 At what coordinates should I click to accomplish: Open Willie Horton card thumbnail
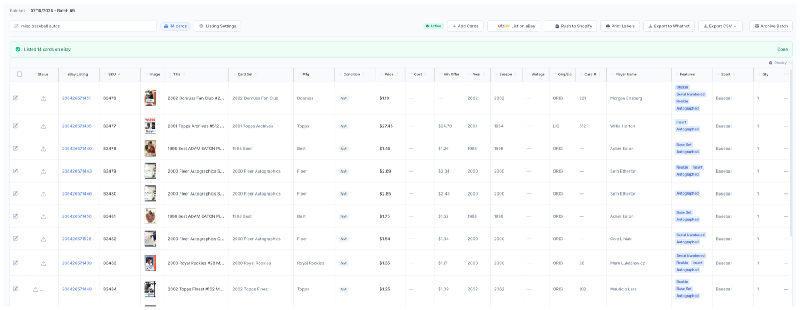150,126
